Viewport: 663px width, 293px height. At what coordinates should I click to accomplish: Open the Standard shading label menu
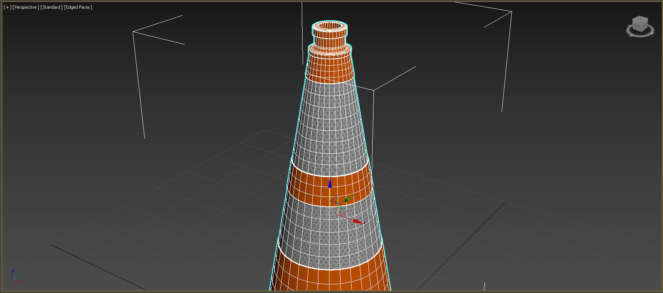(x=51, y=7)
